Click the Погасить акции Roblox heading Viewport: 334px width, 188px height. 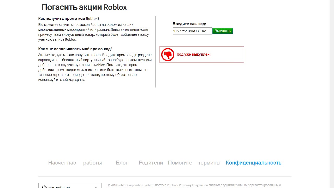[x=84, y=7]
